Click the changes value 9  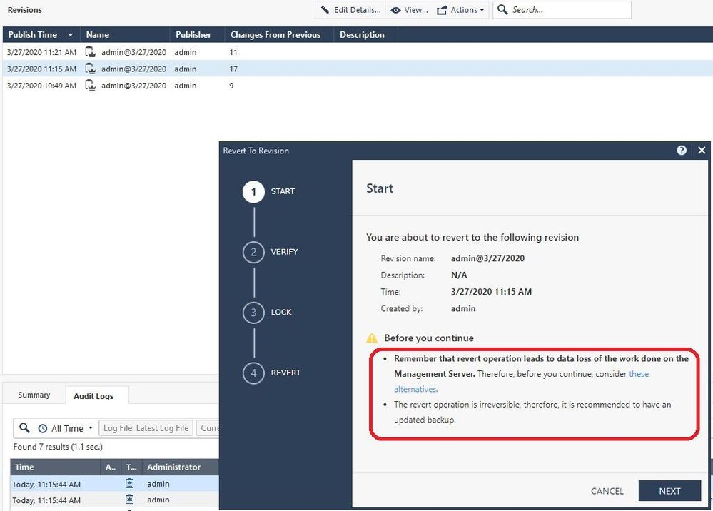coord(231,86)
